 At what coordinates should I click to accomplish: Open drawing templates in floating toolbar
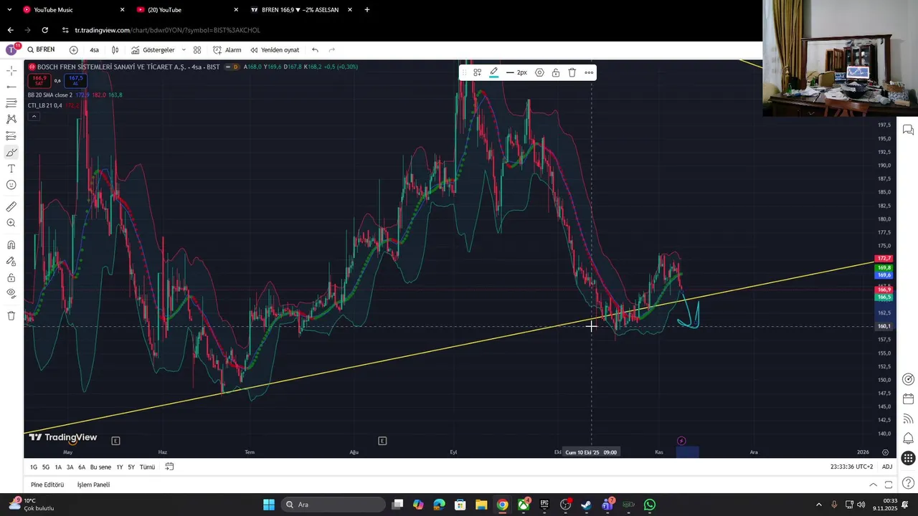click(x=478, y=72)
